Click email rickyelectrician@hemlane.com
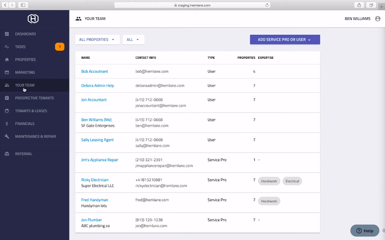The width and height of the screenshot is (385, 240). pyautogui.click(x=161, y=186)
